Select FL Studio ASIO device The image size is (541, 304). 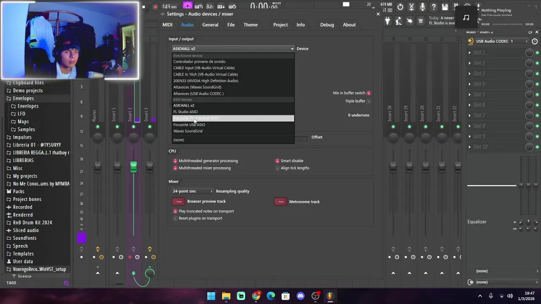233,112
